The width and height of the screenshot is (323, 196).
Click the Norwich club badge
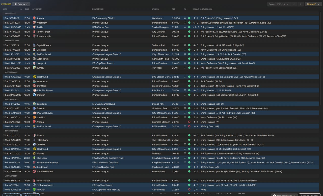click(x=34, y=190)
